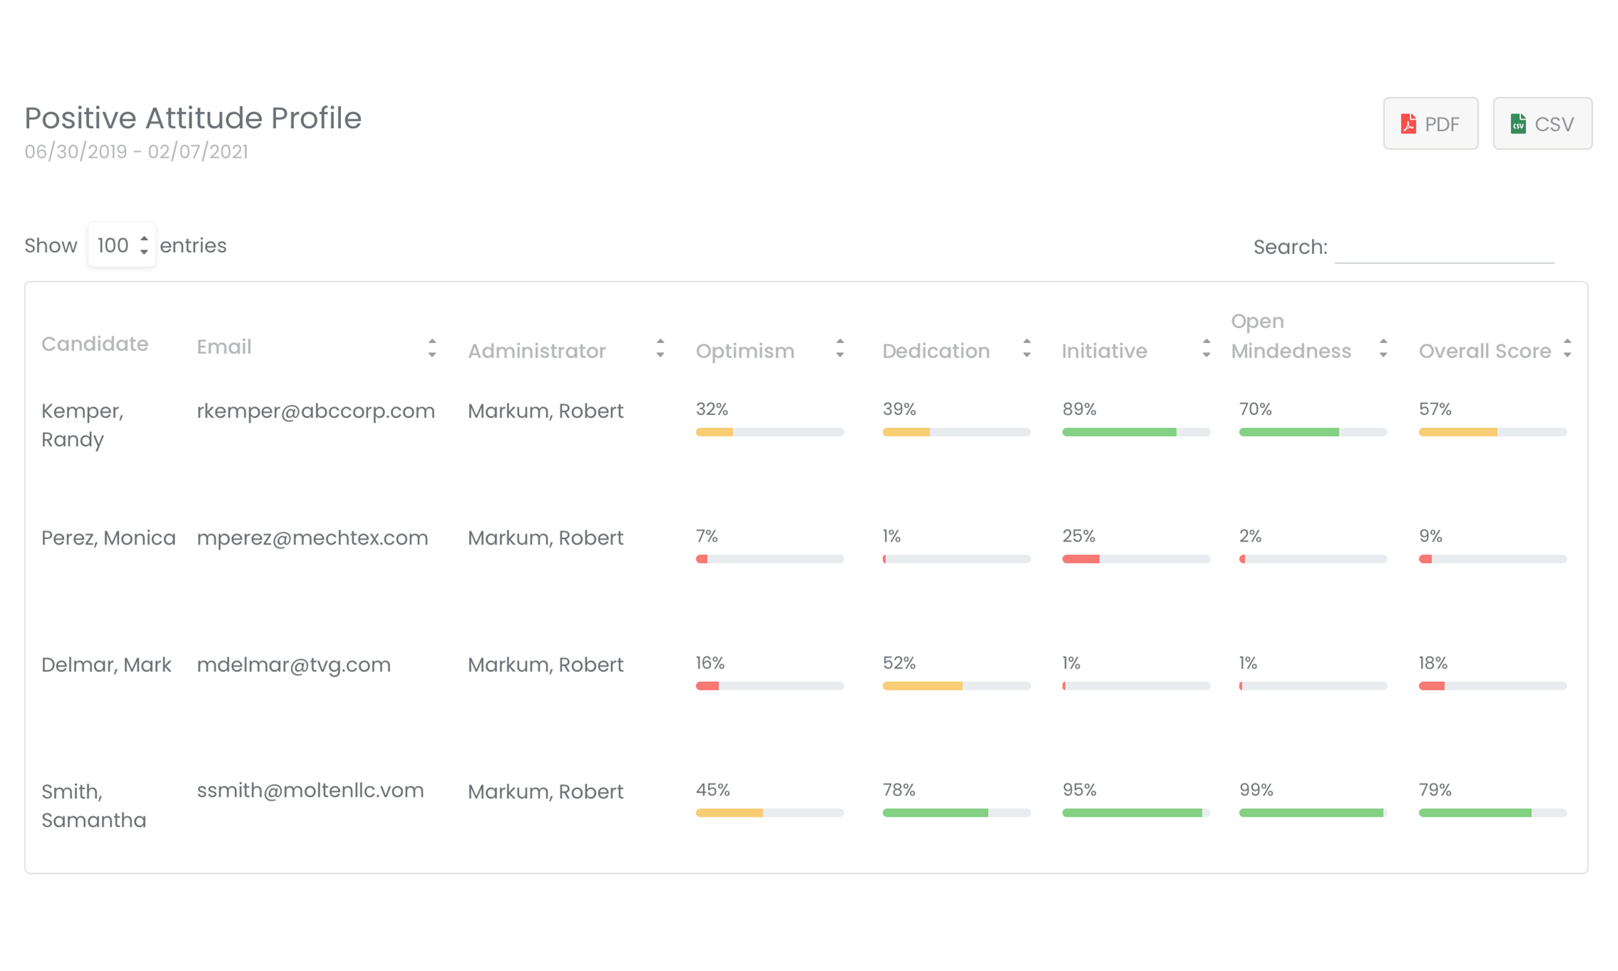The height and width of the screenshot is (971, 1618).
Task: Click Kemper's 89% Initiative progress bar
Action: pos(1135,432)
